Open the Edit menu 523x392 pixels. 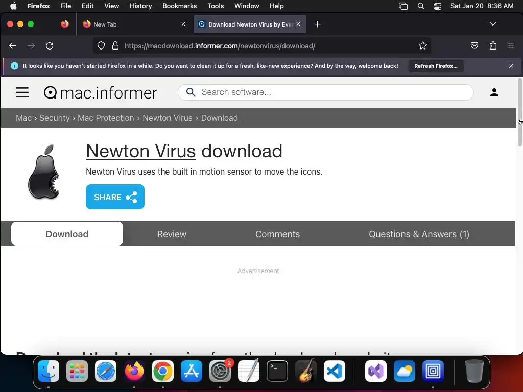pos(87,6)
